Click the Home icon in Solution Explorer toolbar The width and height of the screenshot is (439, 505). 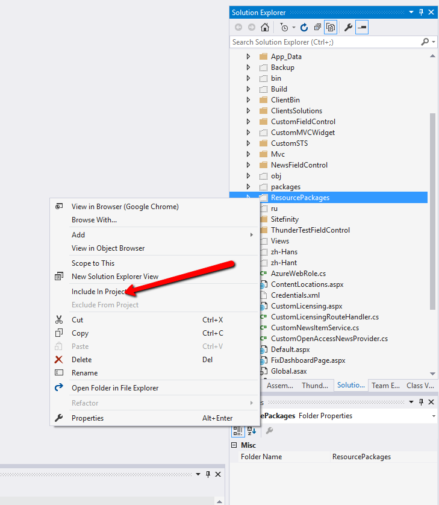pyautogui.click(x=265, y=27)
